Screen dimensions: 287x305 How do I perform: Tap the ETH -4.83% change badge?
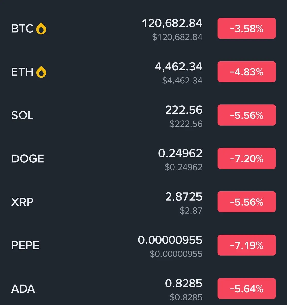(x=246, y=72)
